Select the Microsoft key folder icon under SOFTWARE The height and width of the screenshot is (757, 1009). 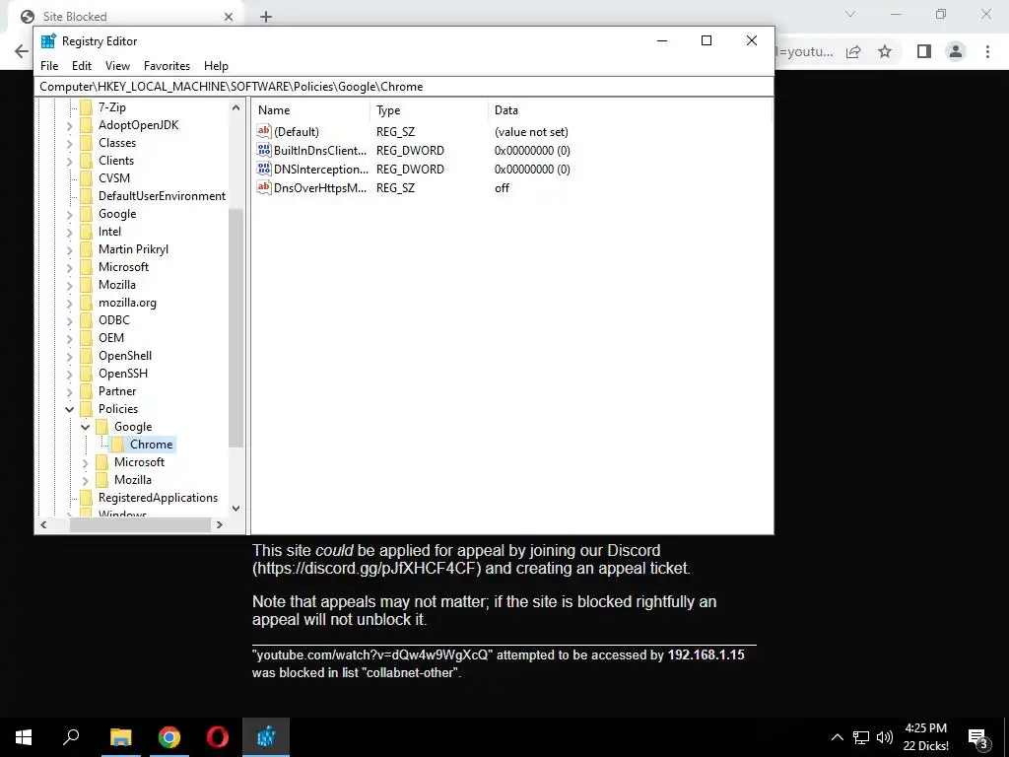[x=87, y=267]
